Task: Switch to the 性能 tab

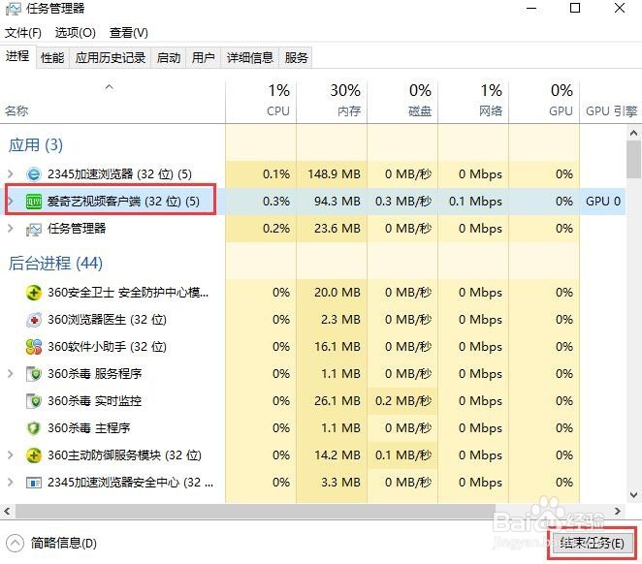Action: click(52, 58)
